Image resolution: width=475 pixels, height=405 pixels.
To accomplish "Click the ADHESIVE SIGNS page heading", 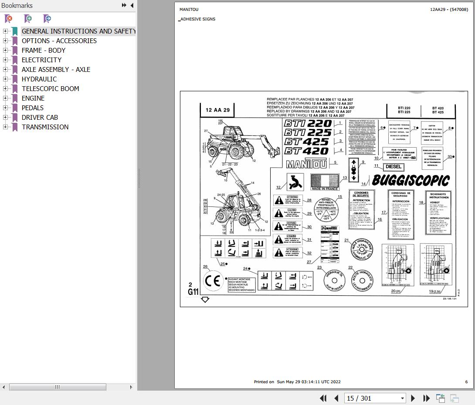I will 197,19.
